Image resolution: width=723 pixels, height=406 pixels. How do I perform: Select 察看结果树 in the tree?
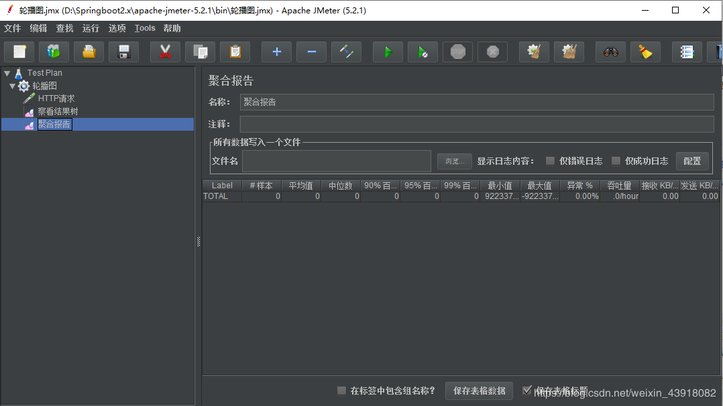(x=58, y=111)
